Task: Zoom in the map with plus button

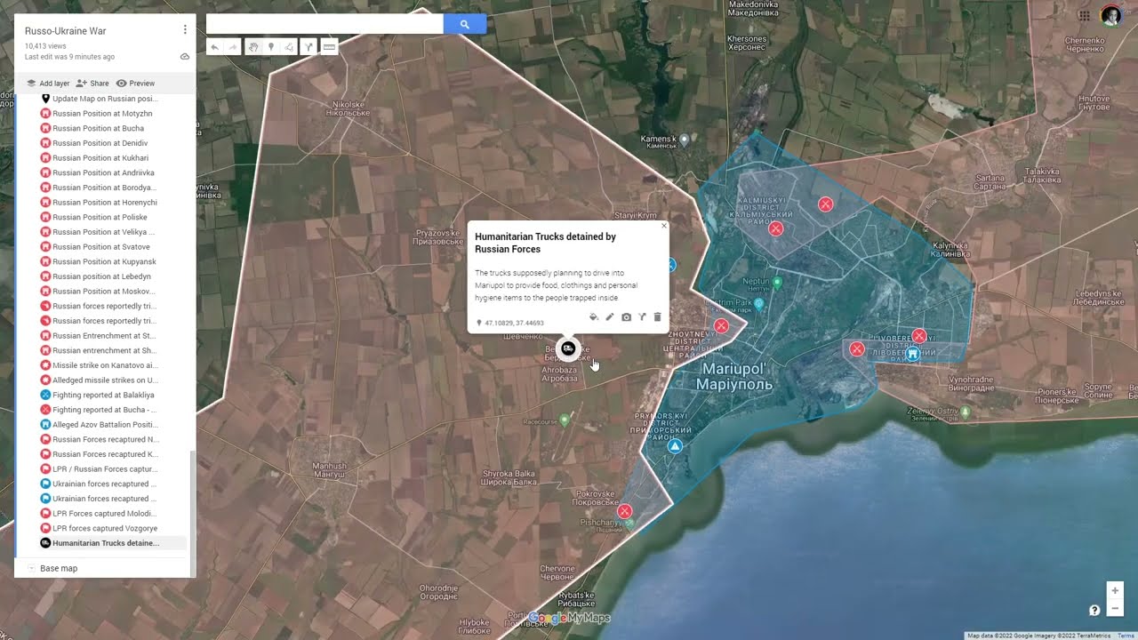Action: [1115, 590]
